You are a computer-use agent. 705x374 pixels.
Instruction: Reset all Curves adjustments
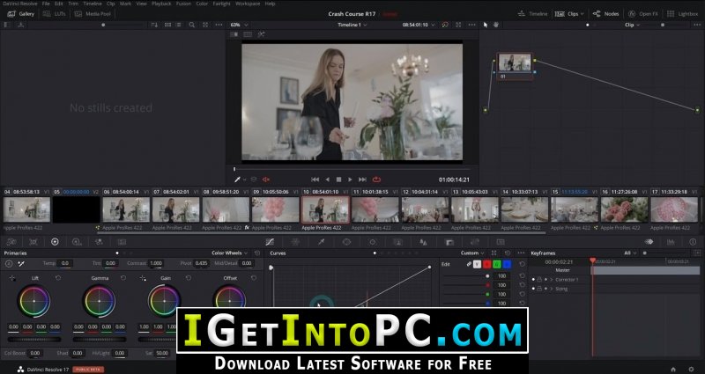coord(508,253)
